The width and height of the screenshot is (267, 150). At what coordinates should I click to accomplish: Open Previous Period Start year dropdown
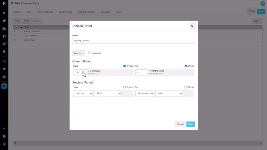click(x=108, y=93)
